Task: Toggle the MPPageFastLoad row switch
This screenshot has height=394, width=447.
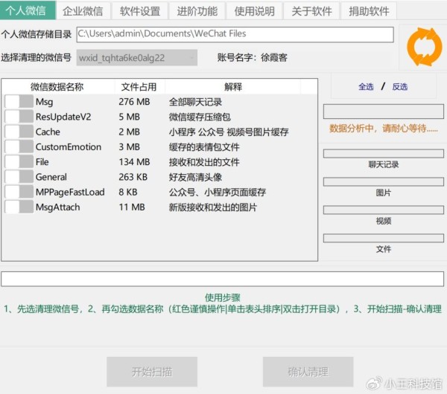Action: (x=19, y=192)
